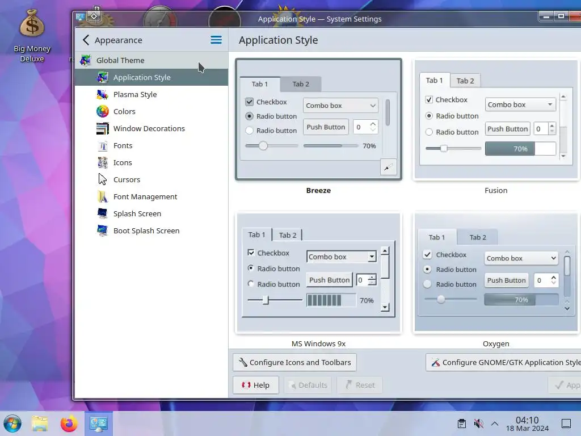
Task: Click the Defaults button
Action: [x=308, y=385]
